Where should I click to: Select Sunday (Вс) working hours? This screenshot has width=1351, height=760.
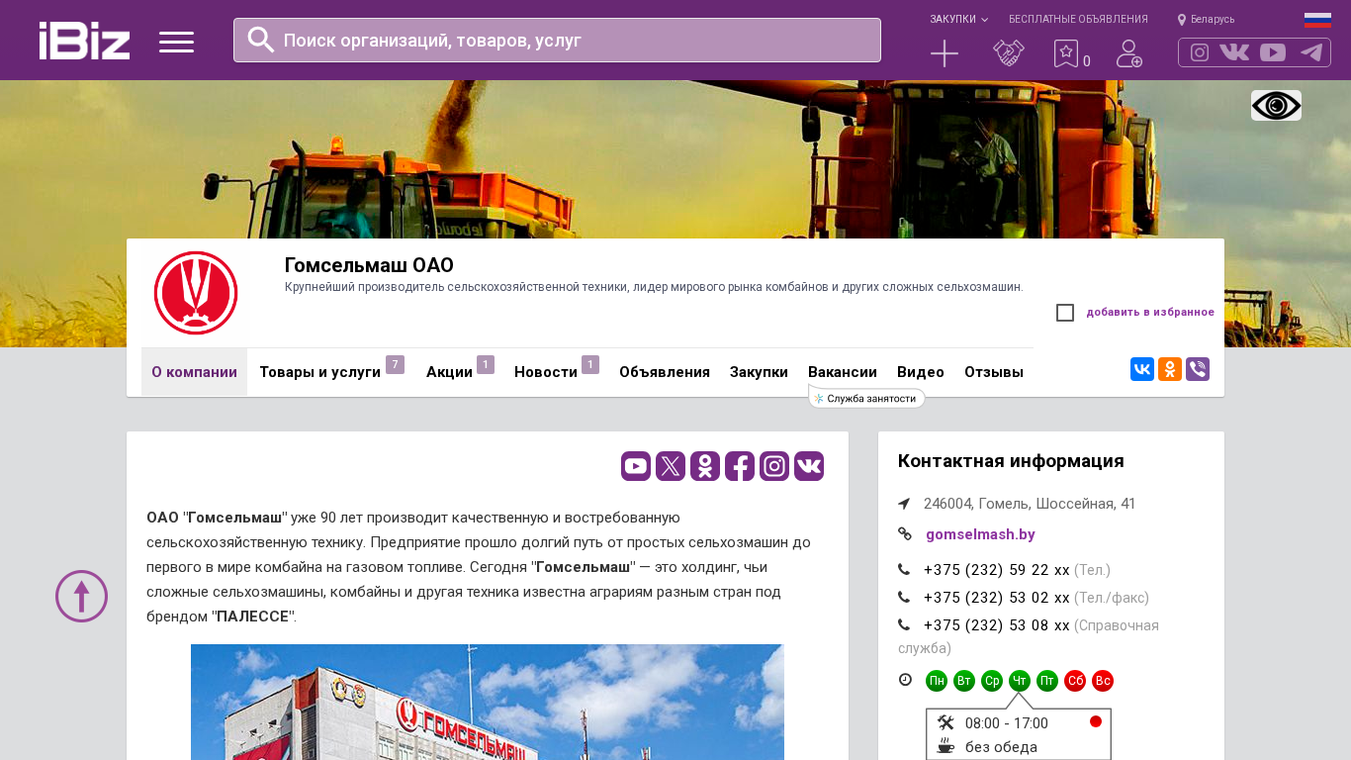pos(1103,681)
